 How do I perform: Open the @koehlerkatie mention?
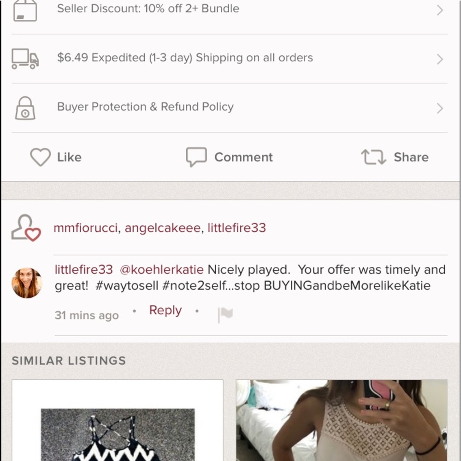pos(161,270)
